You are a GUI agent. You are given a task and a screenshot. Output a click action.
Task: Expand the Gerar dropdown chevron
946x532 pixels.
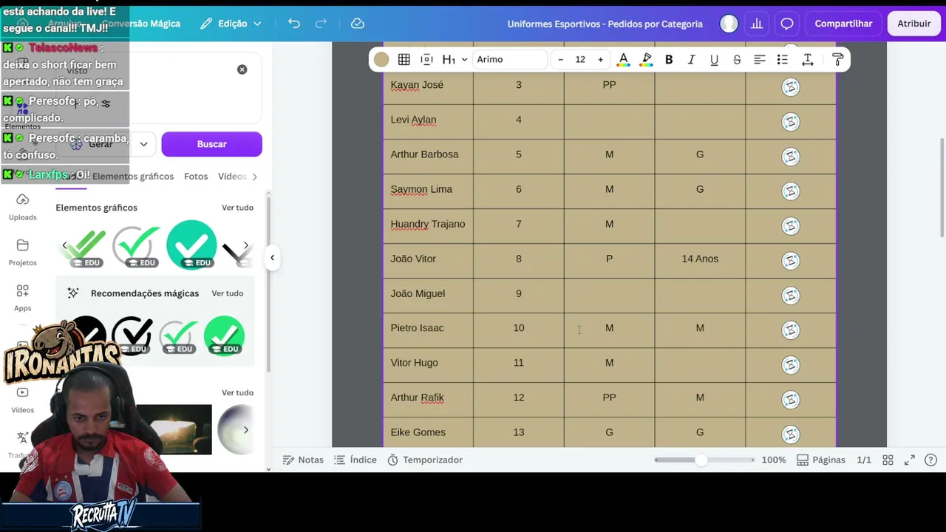143,144
